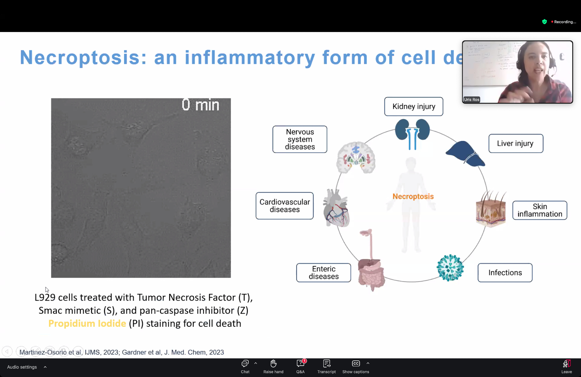This screenshot has height=377, width=581.
Task: Click previous slide arrow in slideshow controls
Action: [x=7, y=351]
